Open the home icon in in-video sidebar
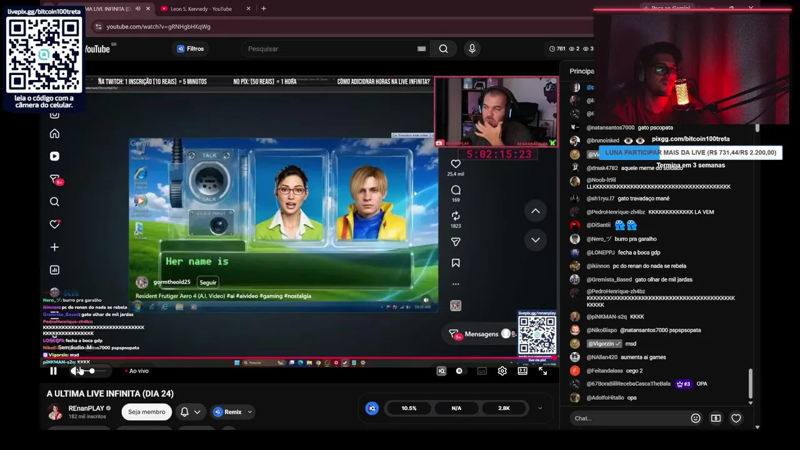Image resolution: width=800 pixels, height=450 pixels. coord(54,134)
